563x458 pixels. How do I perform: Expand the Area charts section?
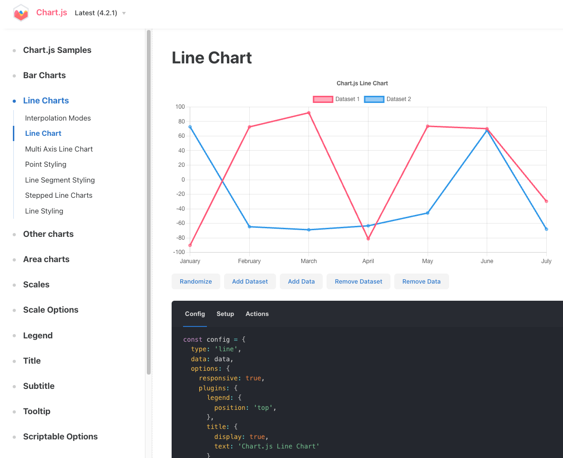click(46, 259)
